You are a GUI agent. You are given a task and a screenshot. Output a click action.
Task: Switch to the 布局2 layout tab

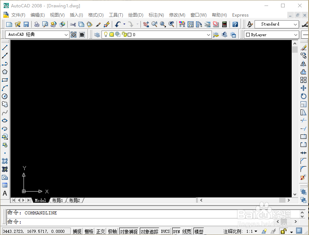coord(74,200)
